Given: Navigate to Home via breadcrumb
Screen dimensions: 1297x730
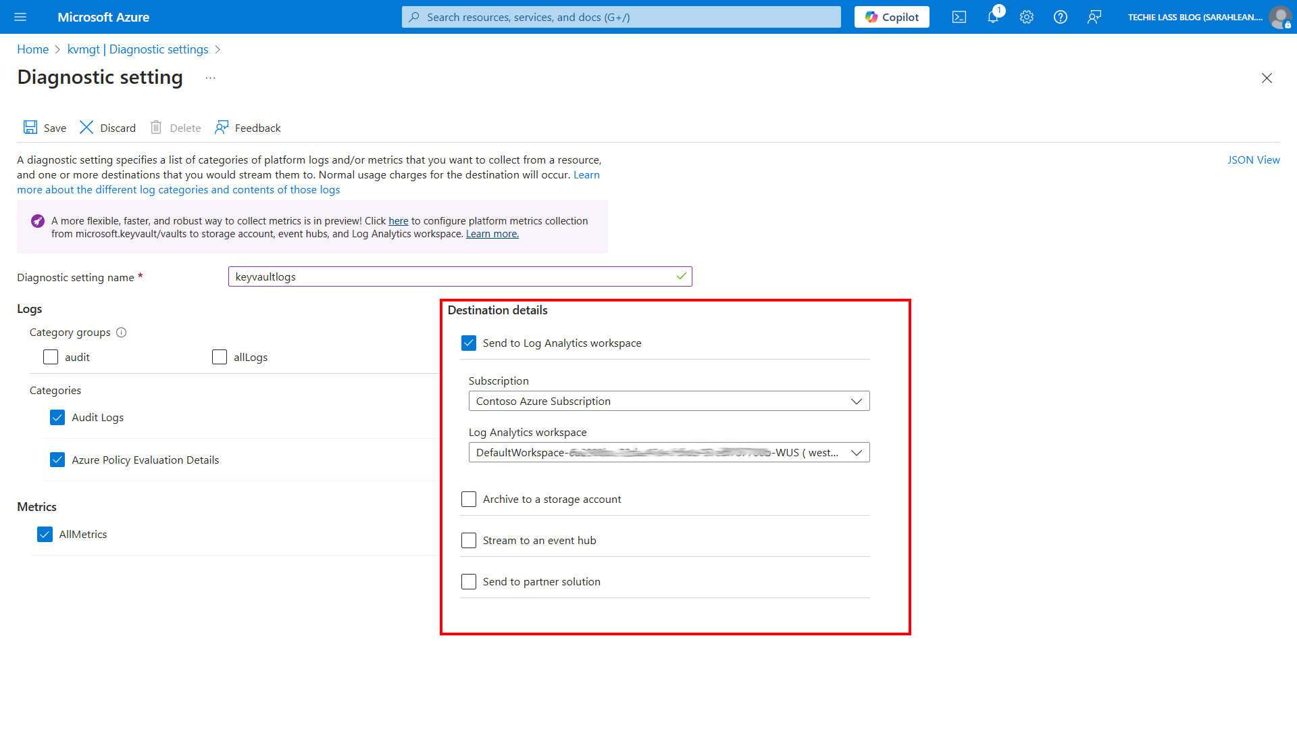Looking at the screenshot, I should tap(32, 49).
